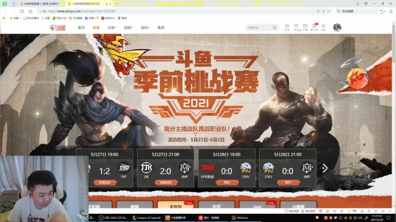396x222 pixels.
Task: Click the browser forward arrow
Action: click(x=13, y=12)
